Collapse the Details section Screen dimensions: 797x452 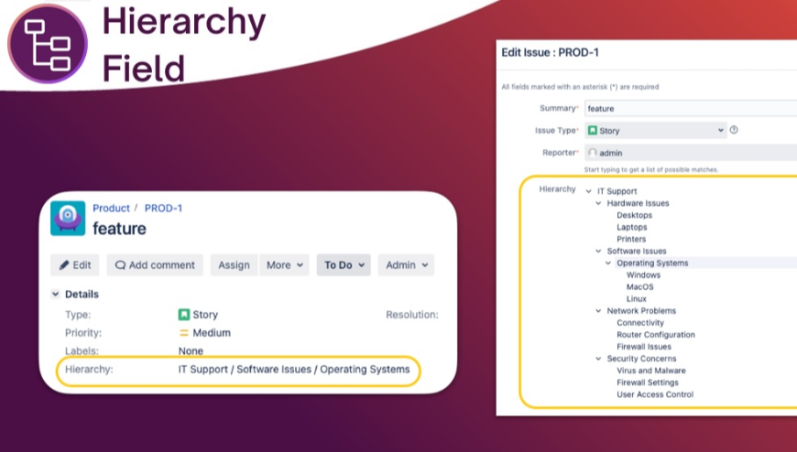tap(55, 294)
